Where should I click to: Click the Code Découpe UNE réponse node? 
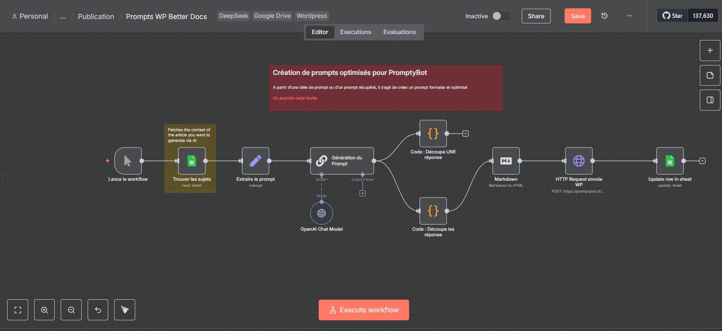433,134
